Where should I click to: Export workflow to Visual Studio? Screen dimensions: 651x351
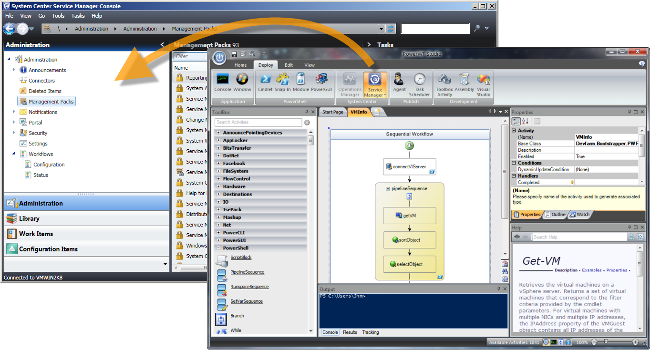tap(484, 85)
